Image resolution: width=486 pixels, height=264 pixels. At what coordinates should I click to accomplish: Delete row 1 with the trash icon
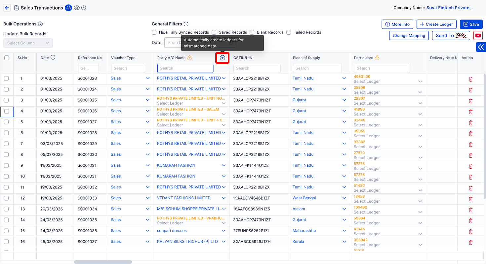click(471, 79)
